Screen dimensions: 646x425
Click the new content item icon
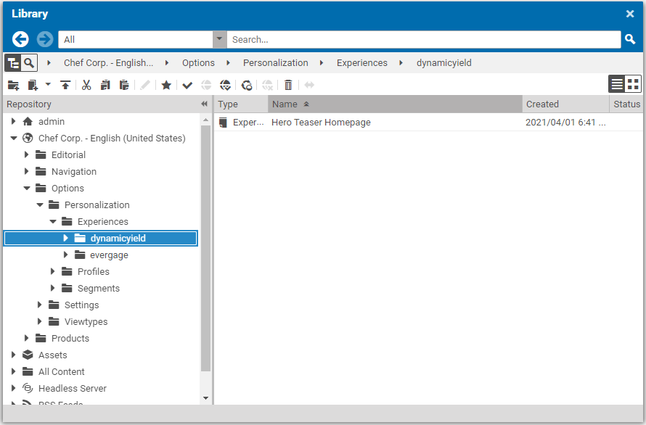[x=33, y=85]
